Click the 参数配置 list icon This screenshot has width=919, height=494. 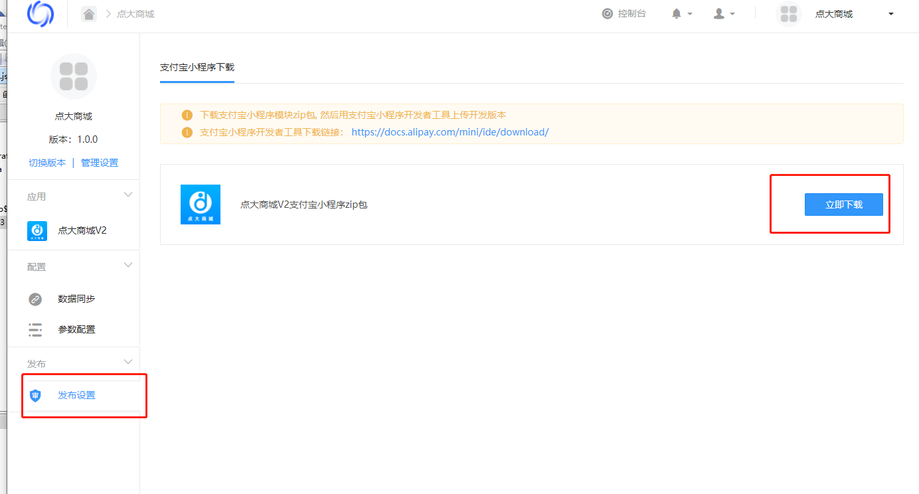coord(35,329)
